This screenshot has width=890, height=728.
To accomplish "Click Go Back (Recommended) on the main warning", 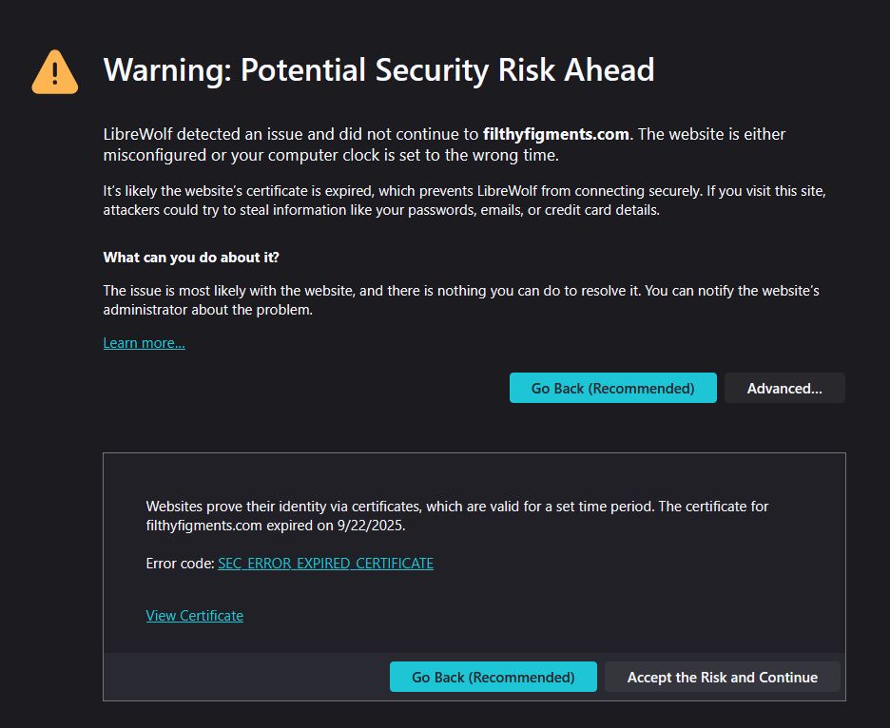I will [x=612, y=388].
